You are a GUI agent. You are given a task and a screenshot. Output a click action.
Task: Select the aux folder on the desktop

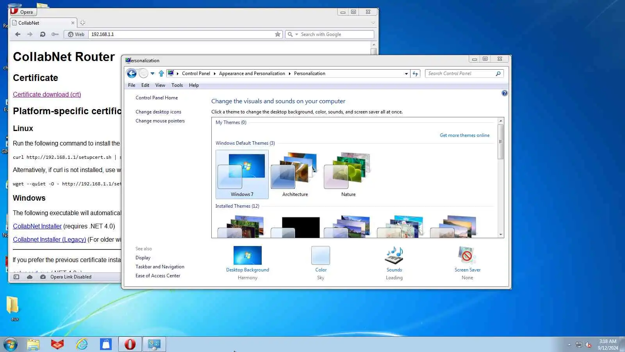coord(13,309)
